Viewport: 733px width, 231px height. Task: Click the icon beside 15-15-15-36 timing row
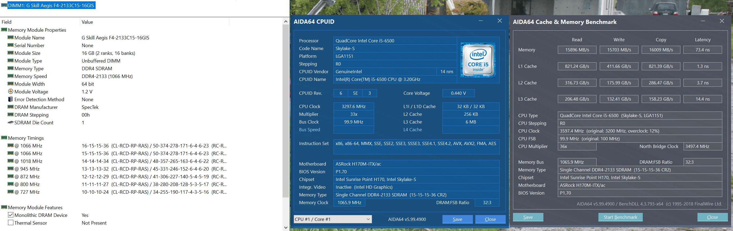pos(10,153)
